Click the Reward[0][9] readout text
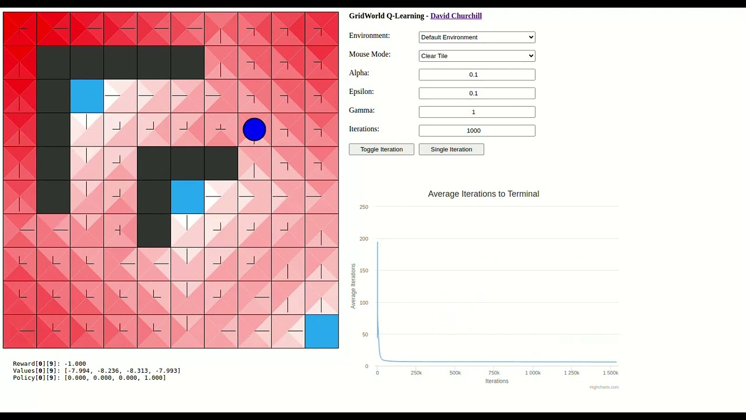Viewport: 746px width, 420px height. (50, 363)
